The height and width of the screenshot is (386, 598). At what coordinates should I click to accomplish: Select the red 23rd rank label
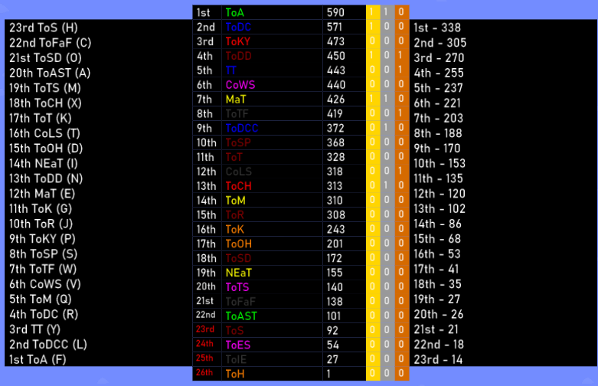[x=205, y=329]
